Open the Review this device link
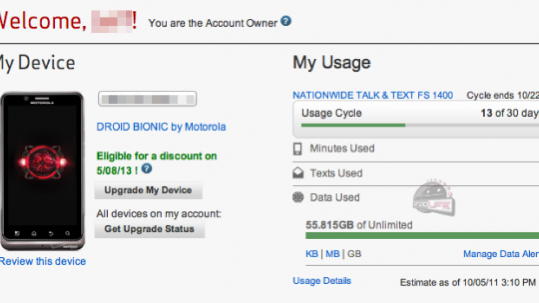Screen dimensions: 539x303 tap(43, 261)
